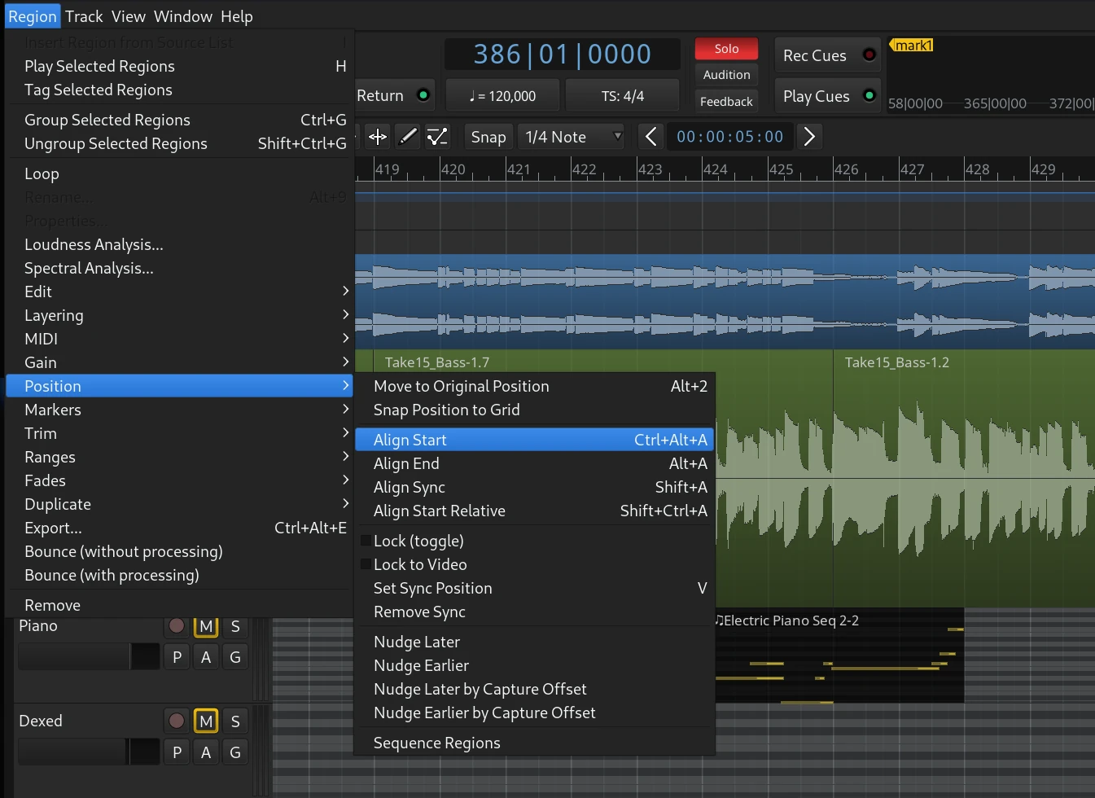Jump to previous nudge position arrow
This screenshot has width=1095, height=798.
coord(650,137)
